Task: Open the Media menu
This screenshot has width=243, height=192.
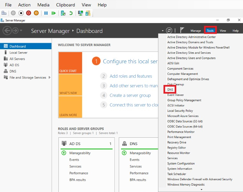Action: [43, 5]
